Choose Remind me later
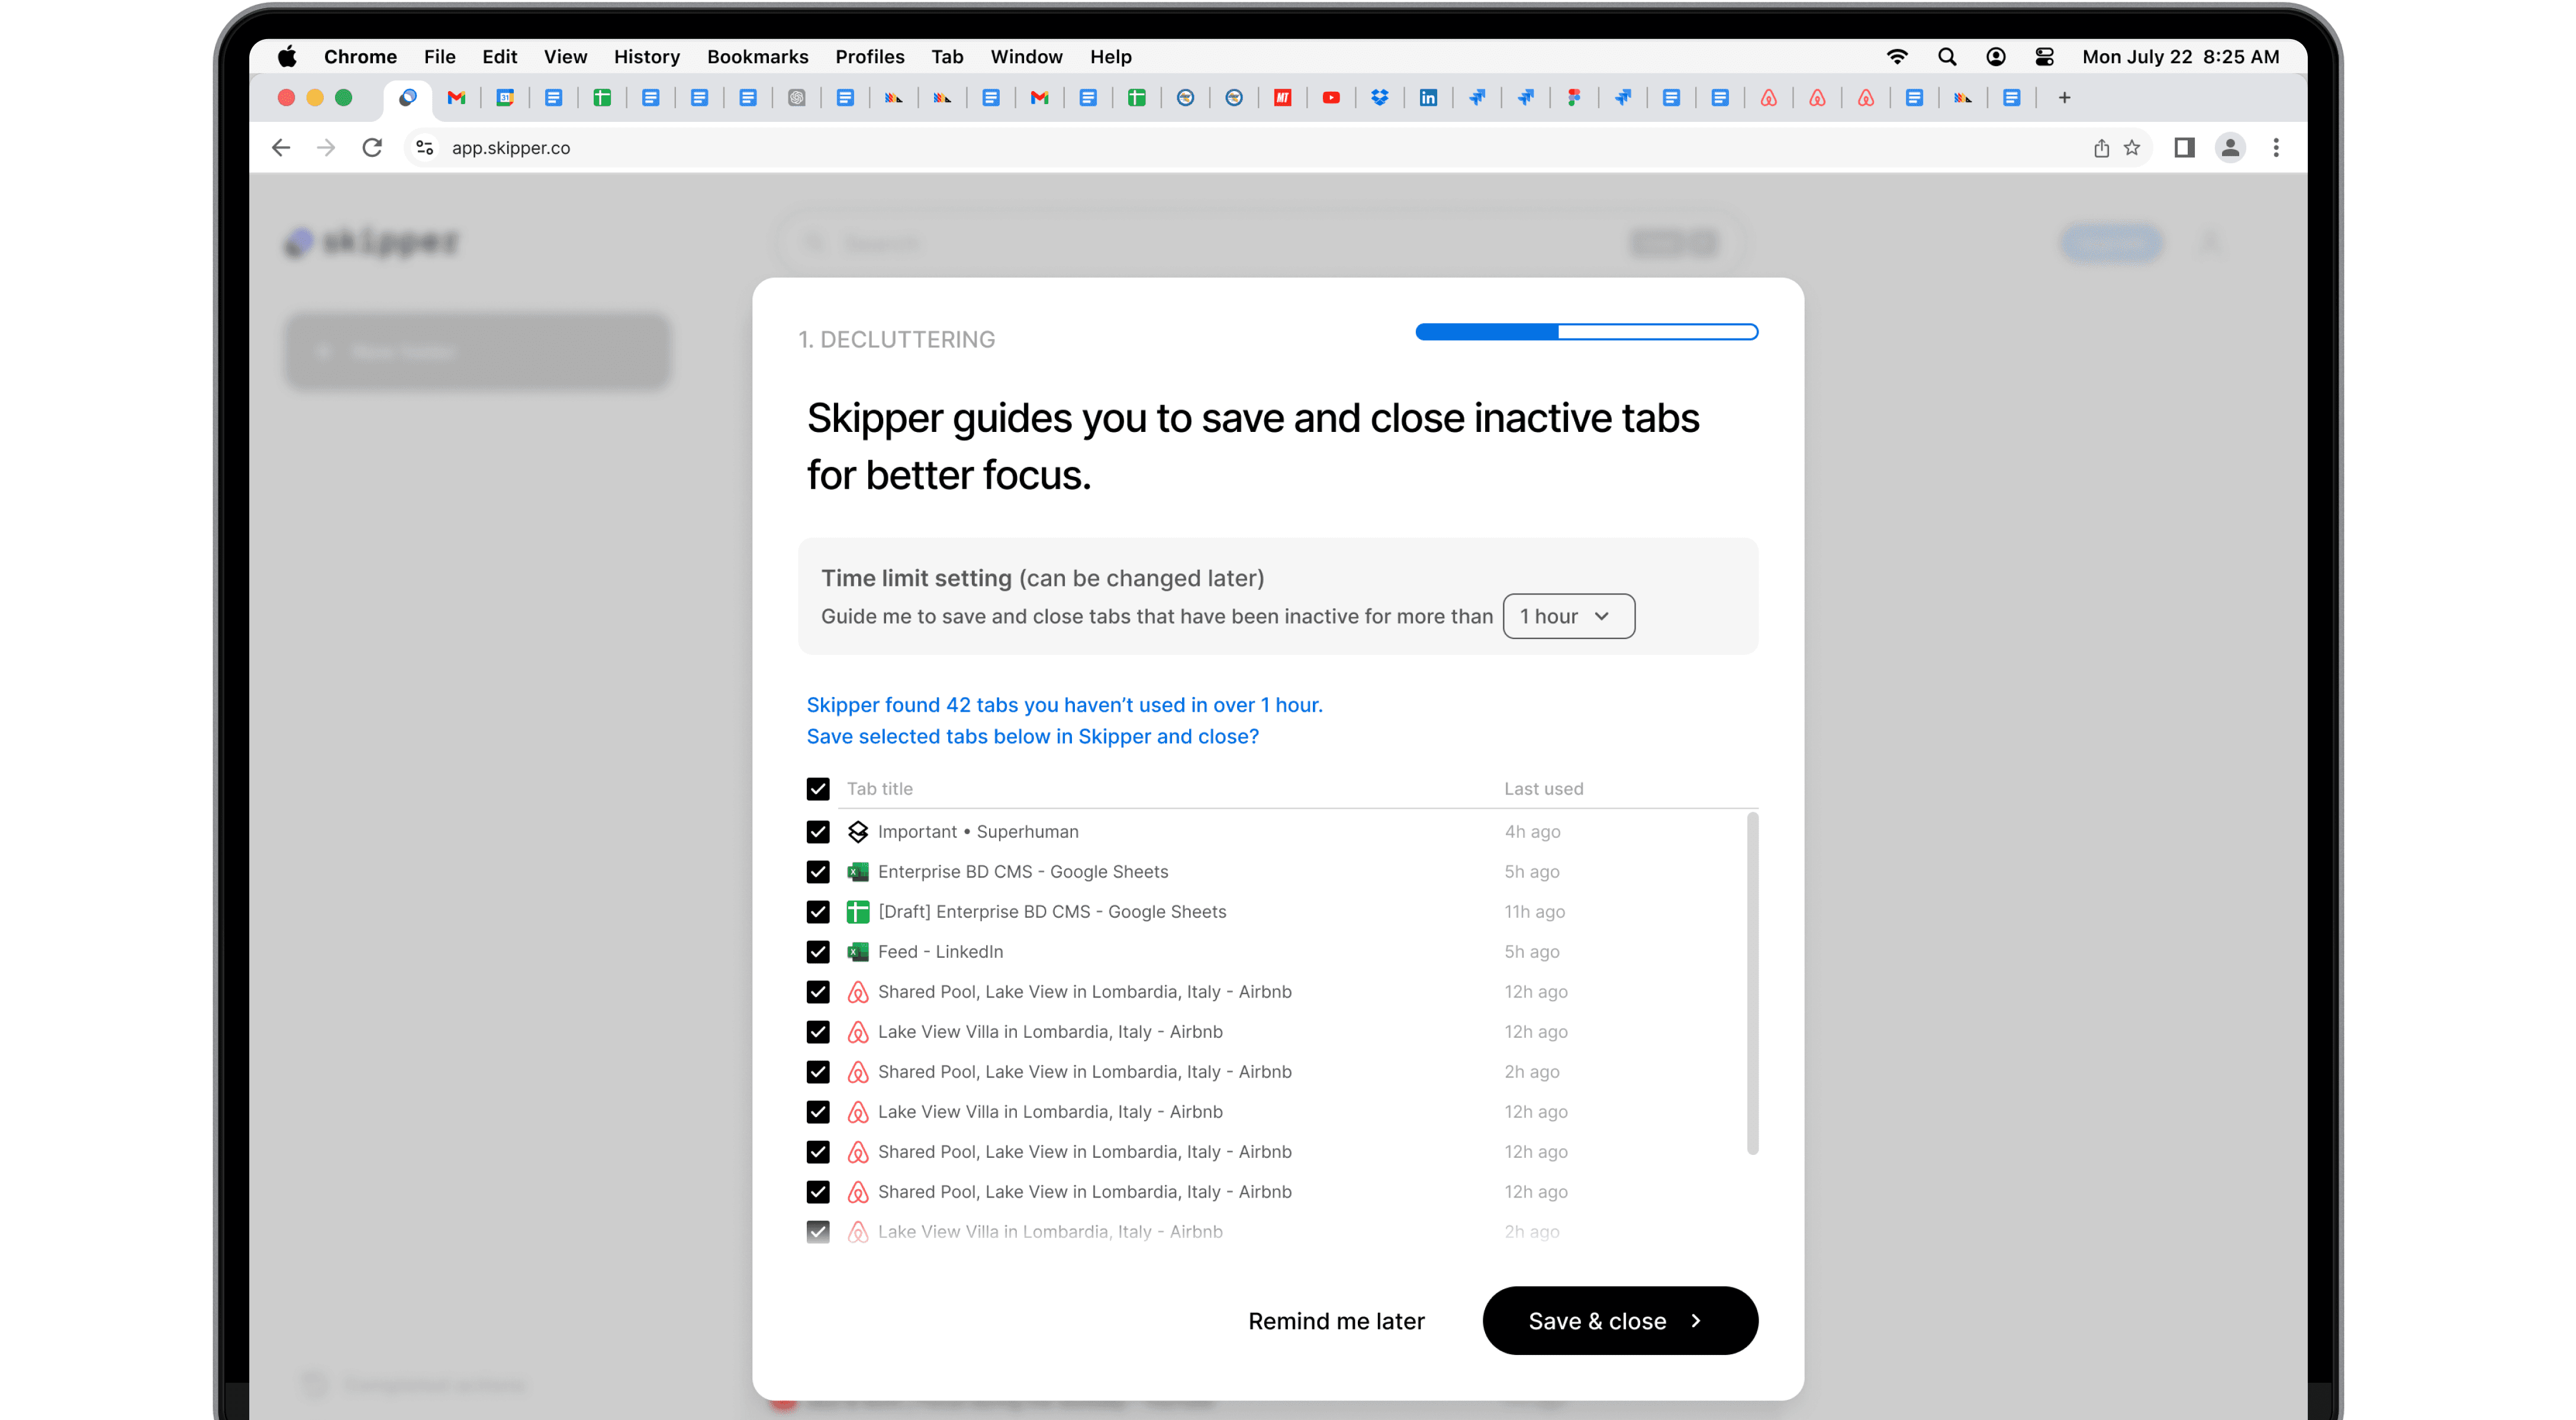Viewport: 2576px width, 1420px height. 1336,1321
